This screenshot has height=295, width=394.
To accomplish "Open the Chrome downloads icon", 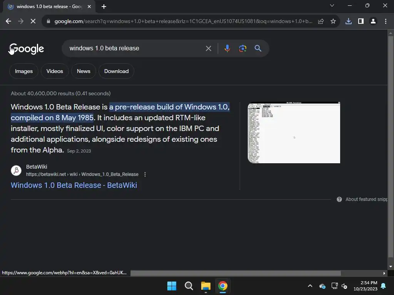I will (349, 22).
